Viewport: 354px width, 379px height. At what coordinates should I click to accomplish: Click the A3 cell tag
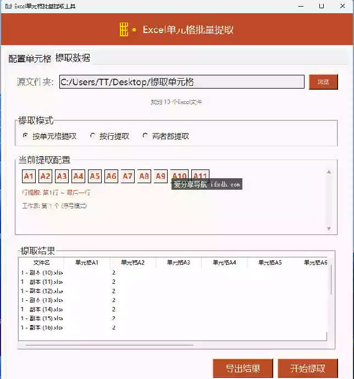(x=62, y=176)
